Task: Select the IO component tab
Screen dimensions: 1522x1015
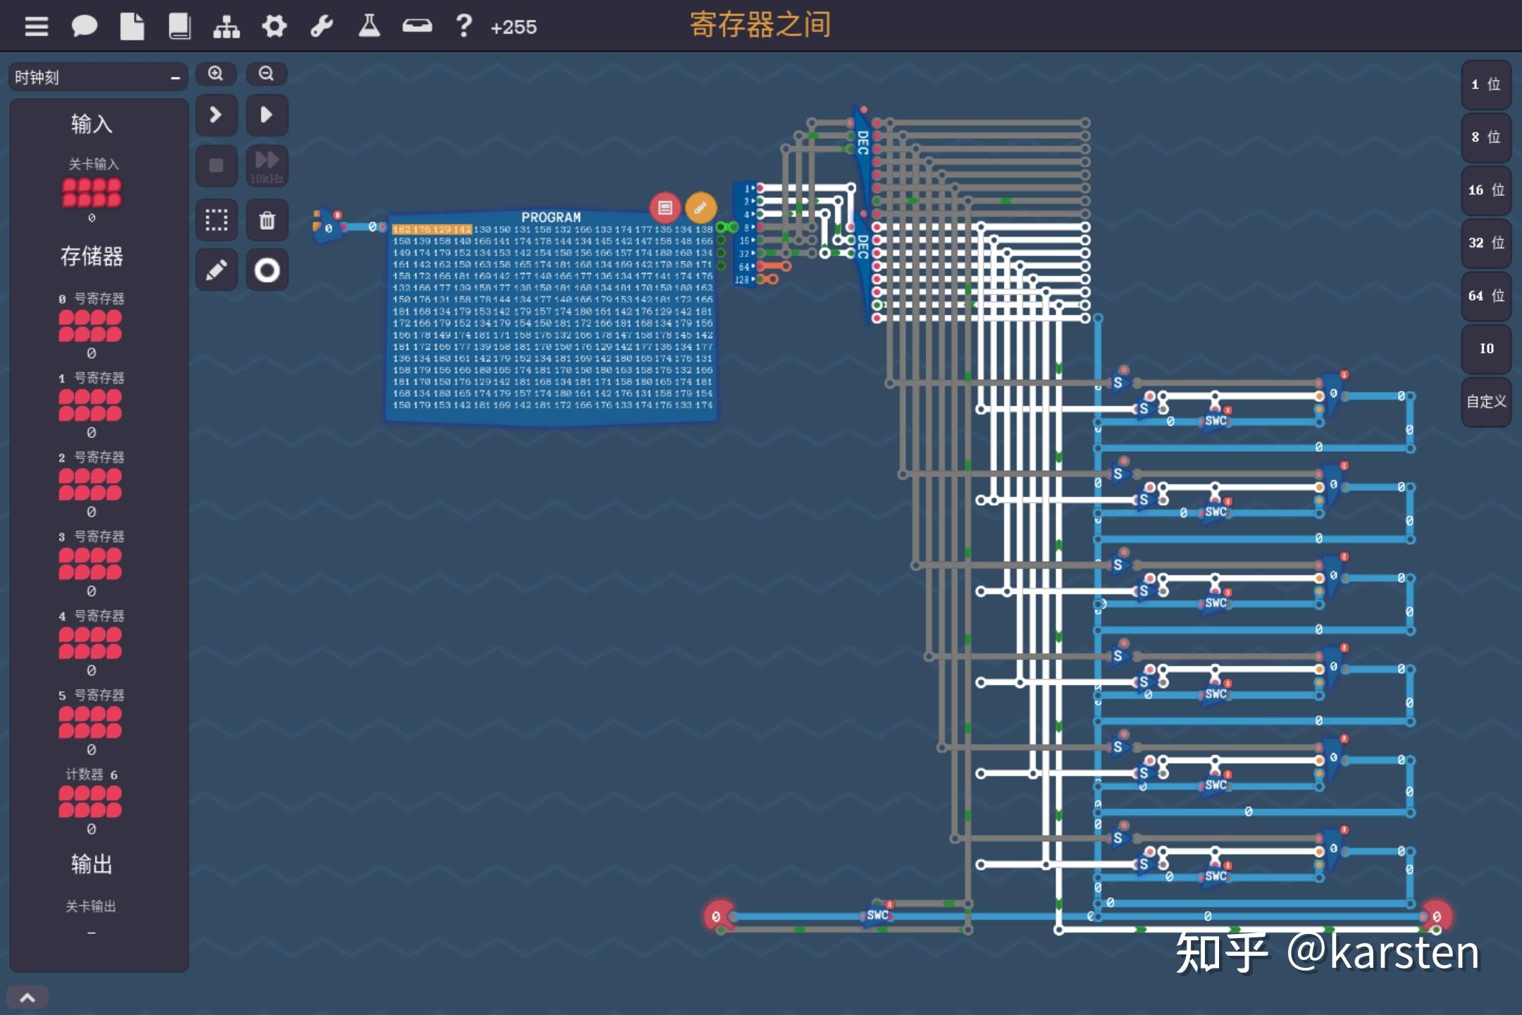Action: pyautogui.click(x=1486, y=349)
